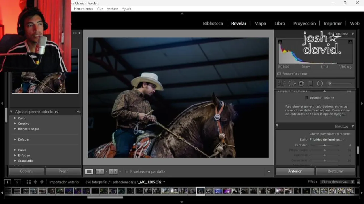Switch to the Imprimir module

click(x=333, y=24)
